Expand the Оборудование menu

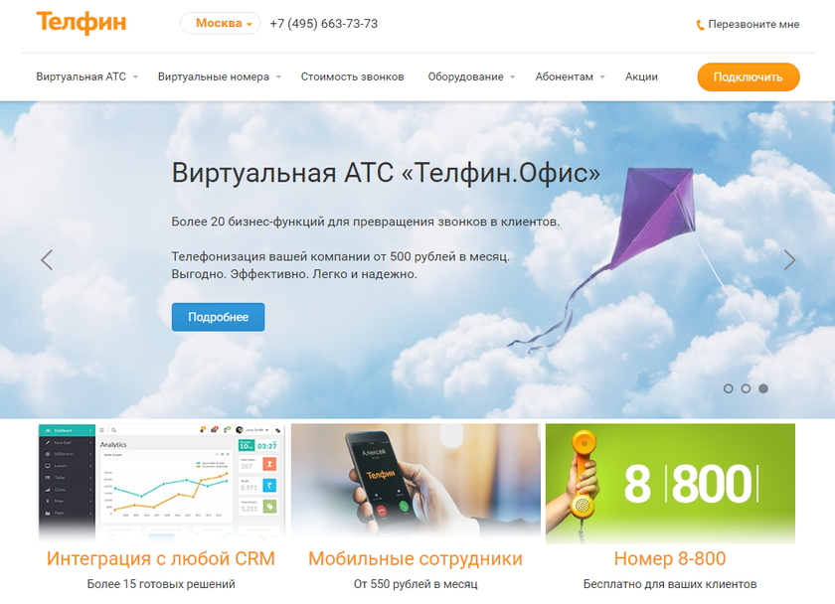click(471, 76)
